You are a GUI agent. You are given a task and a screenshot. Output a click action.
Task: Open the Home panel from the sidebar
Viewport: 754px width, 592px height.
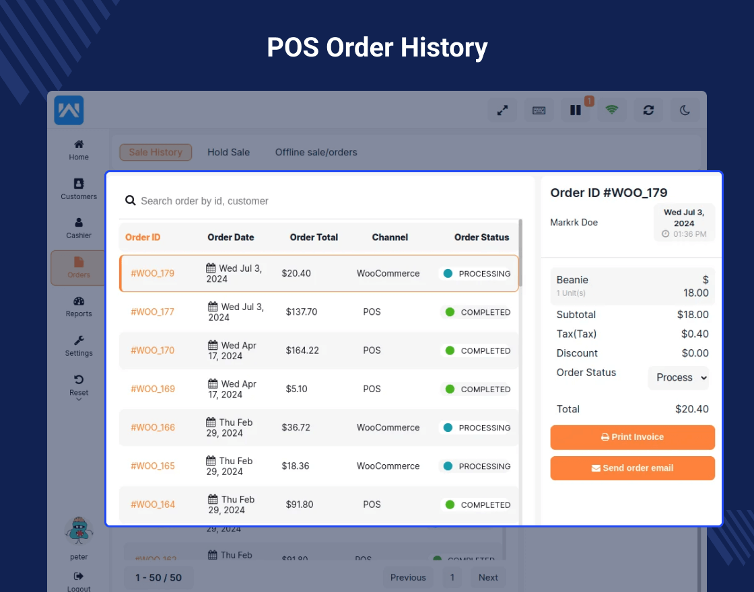coord(78,148)
